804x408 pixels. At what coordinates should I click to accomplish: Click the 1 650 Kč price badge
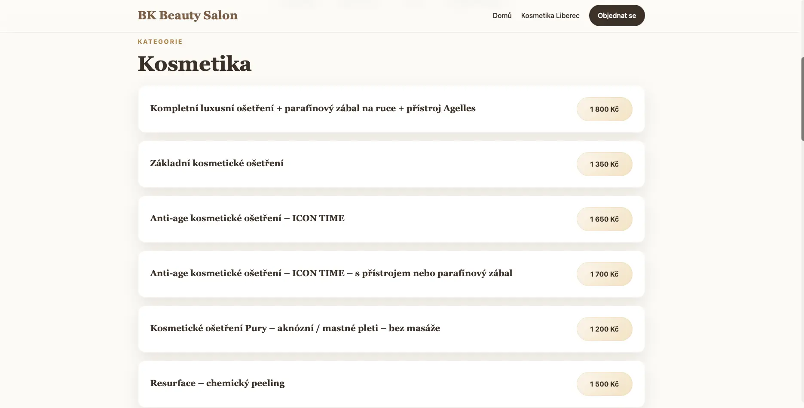(604, 219)
